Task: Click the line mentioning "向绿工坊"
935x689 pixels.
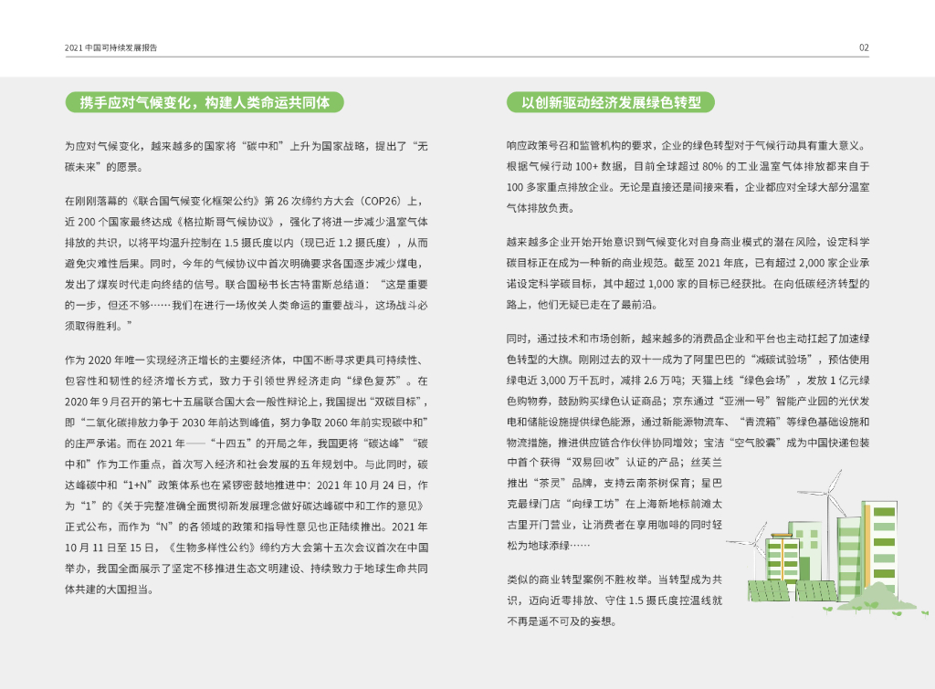Action: pyautogui.click(x=615, y=504)
